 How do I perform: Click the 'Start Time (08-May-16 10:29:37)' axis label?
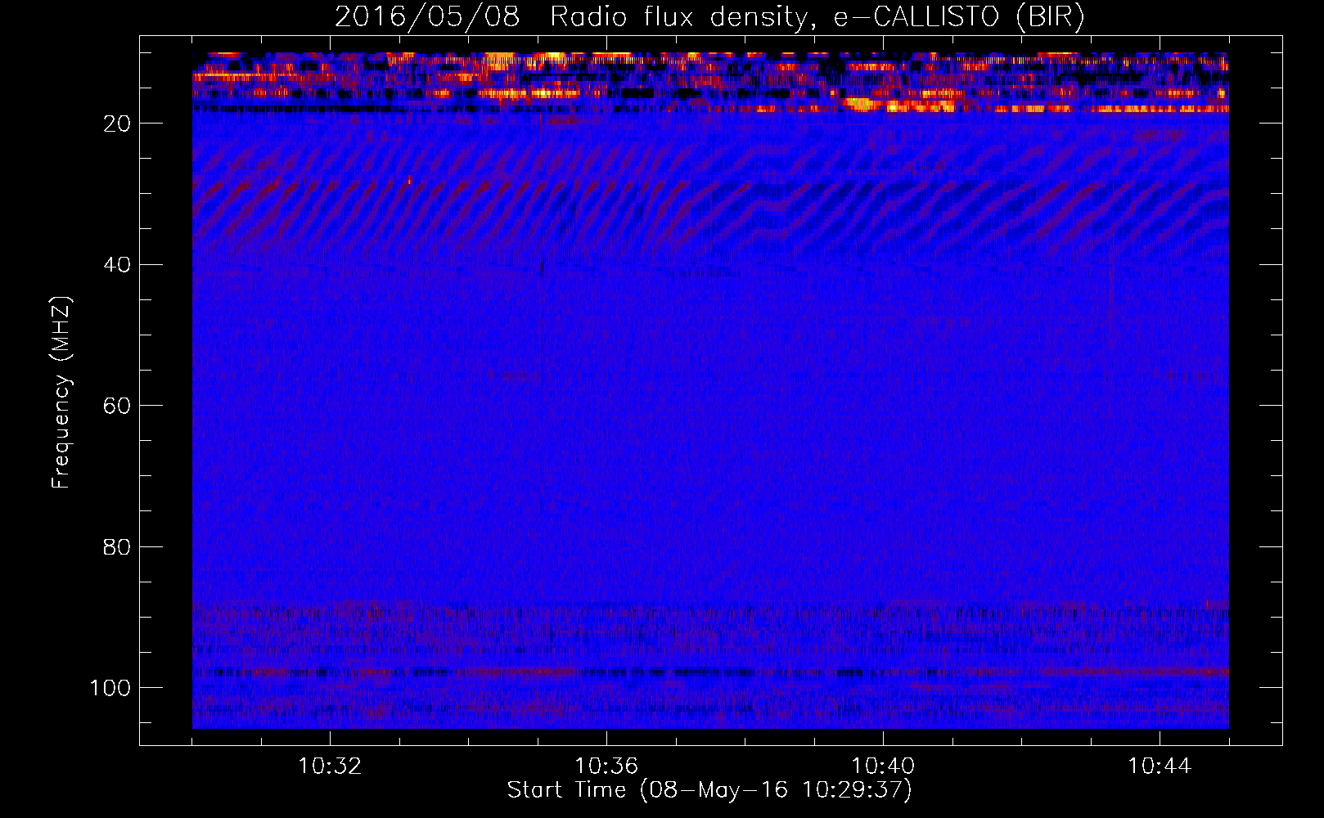coord(709,790)
